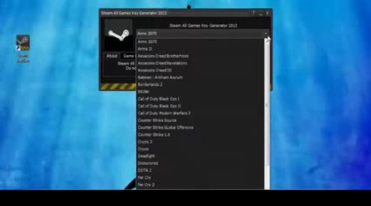This screenshot has width=371, height=206.
Task: Click the question mark help button in title bar
Action: [x=253, y=13]
